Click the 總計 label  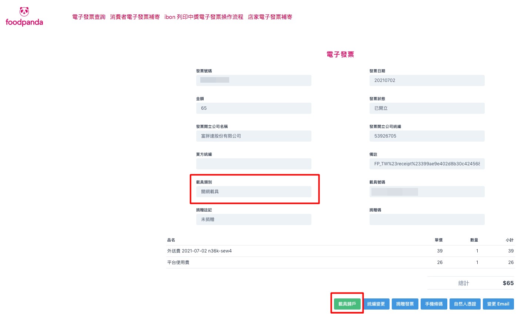coord(464,283)
